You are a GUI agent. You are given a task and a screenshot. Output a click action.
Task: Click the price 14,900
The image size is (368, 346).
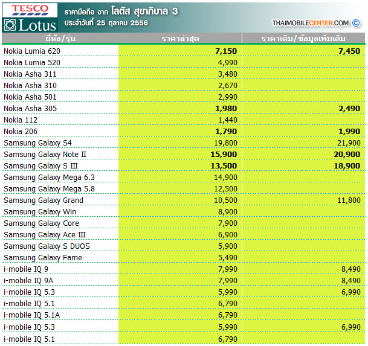pyautogui.click(x=225, y=178)
